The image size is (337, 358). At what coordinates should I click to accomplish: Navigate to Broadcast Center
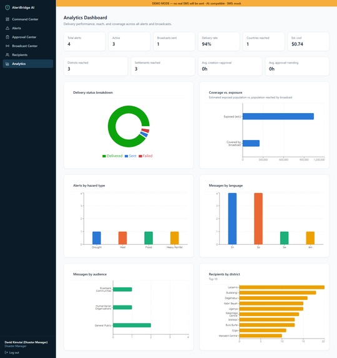[28, 46]
